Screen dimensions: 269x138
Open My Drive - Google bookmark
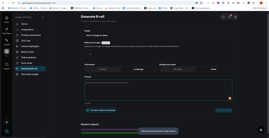tap(59, 8)
